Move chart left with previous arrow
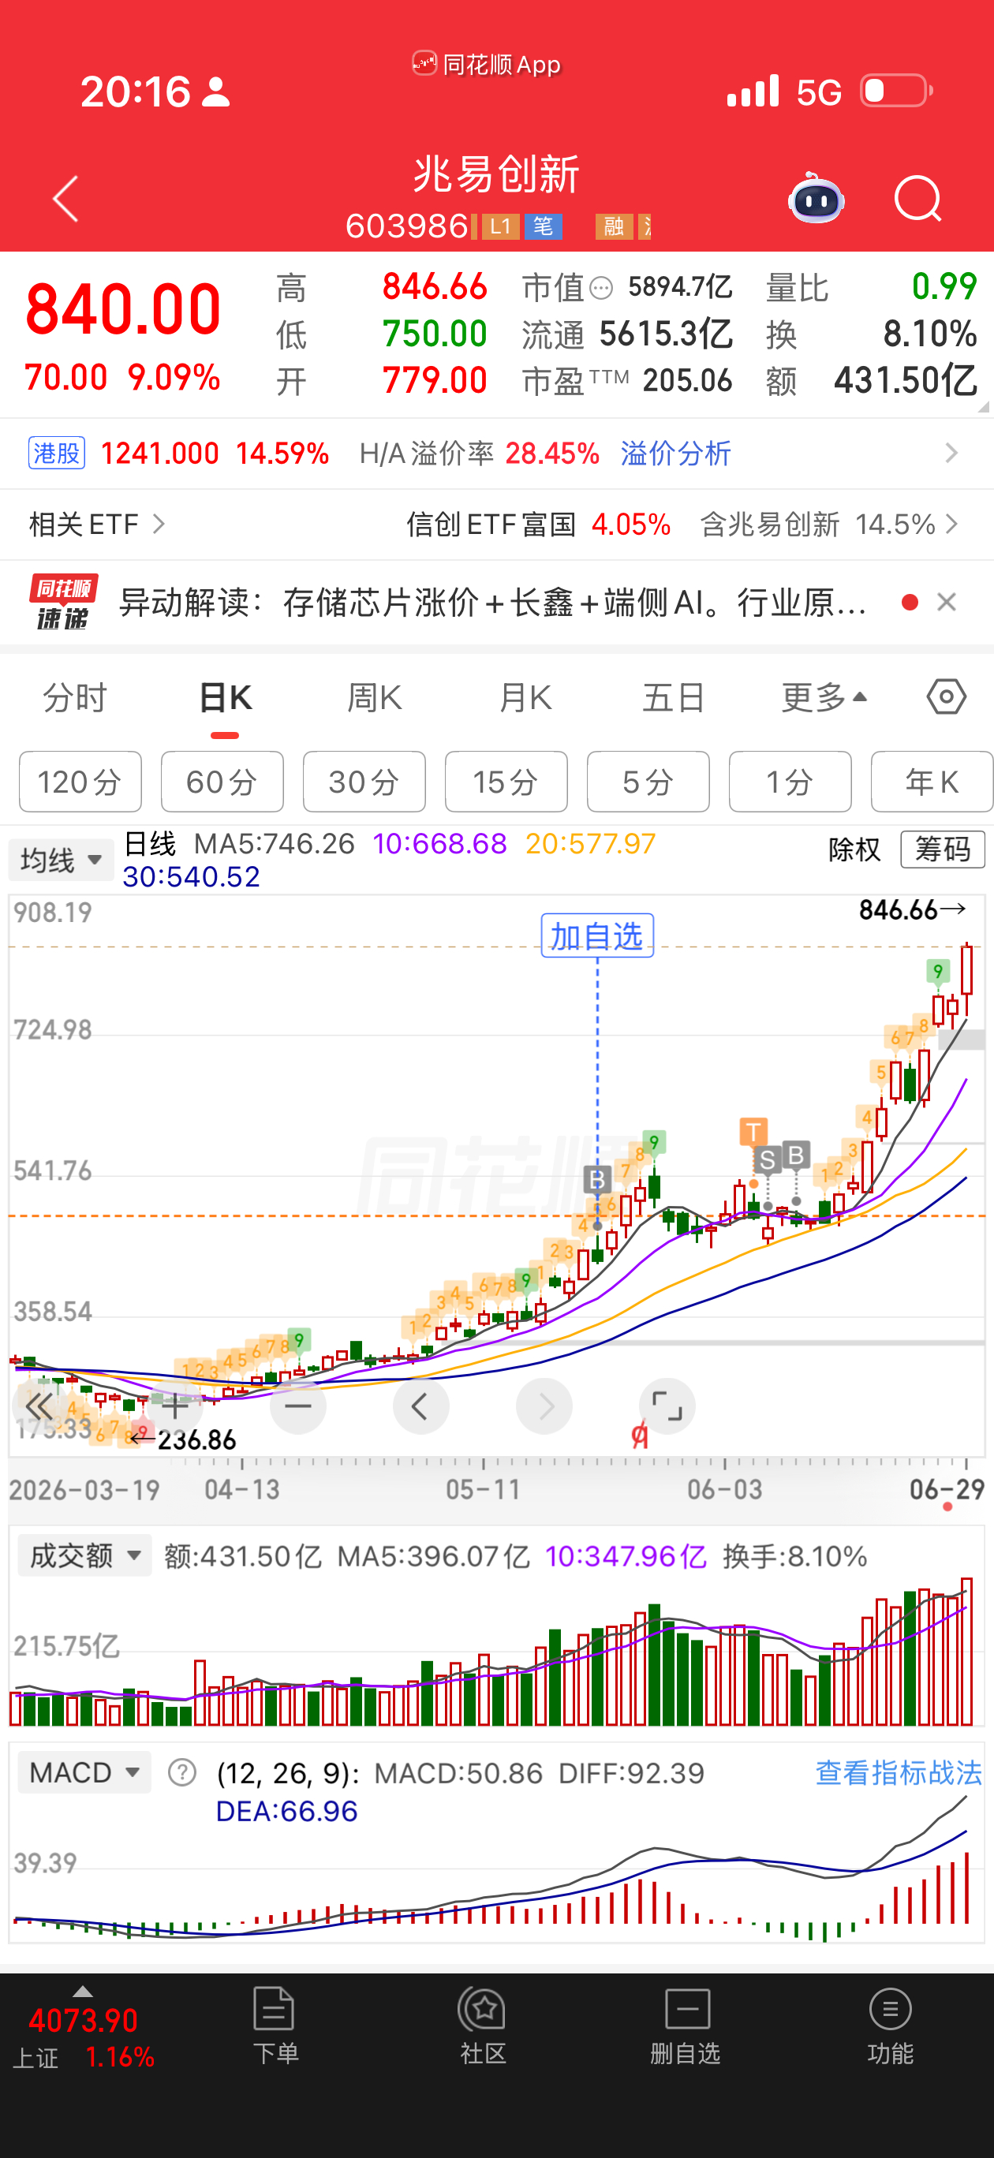 [x=420, y=1406]
